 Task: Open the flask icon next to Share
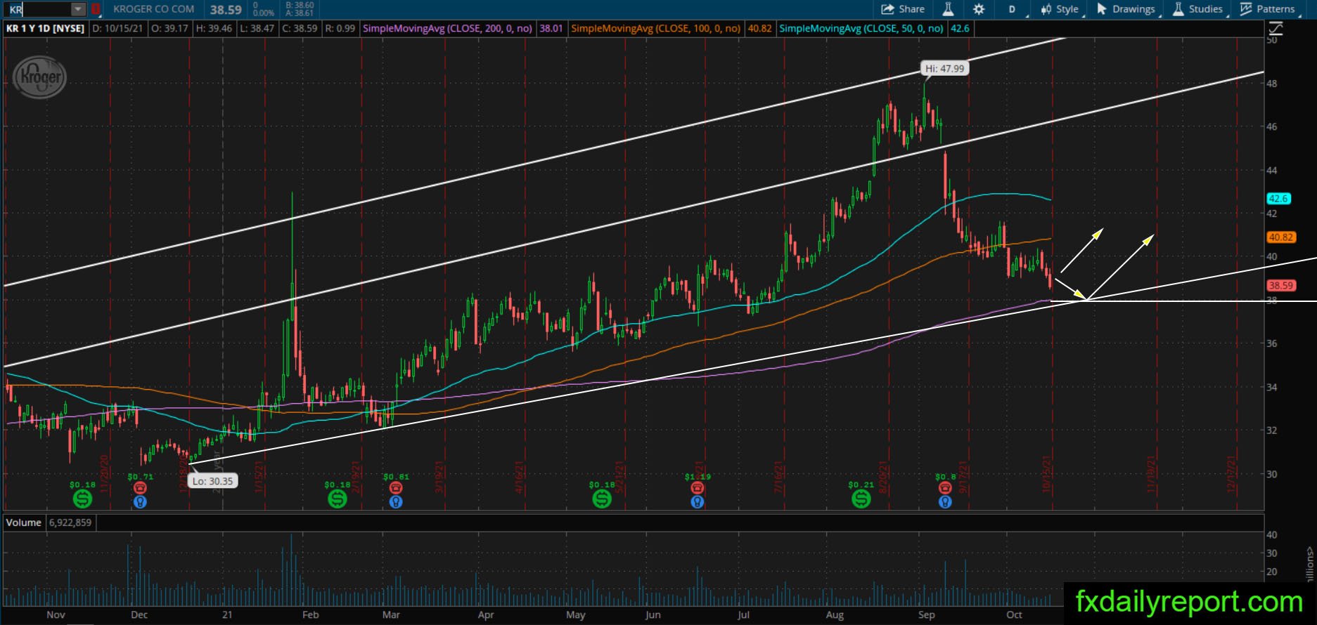tap(948, 9)
